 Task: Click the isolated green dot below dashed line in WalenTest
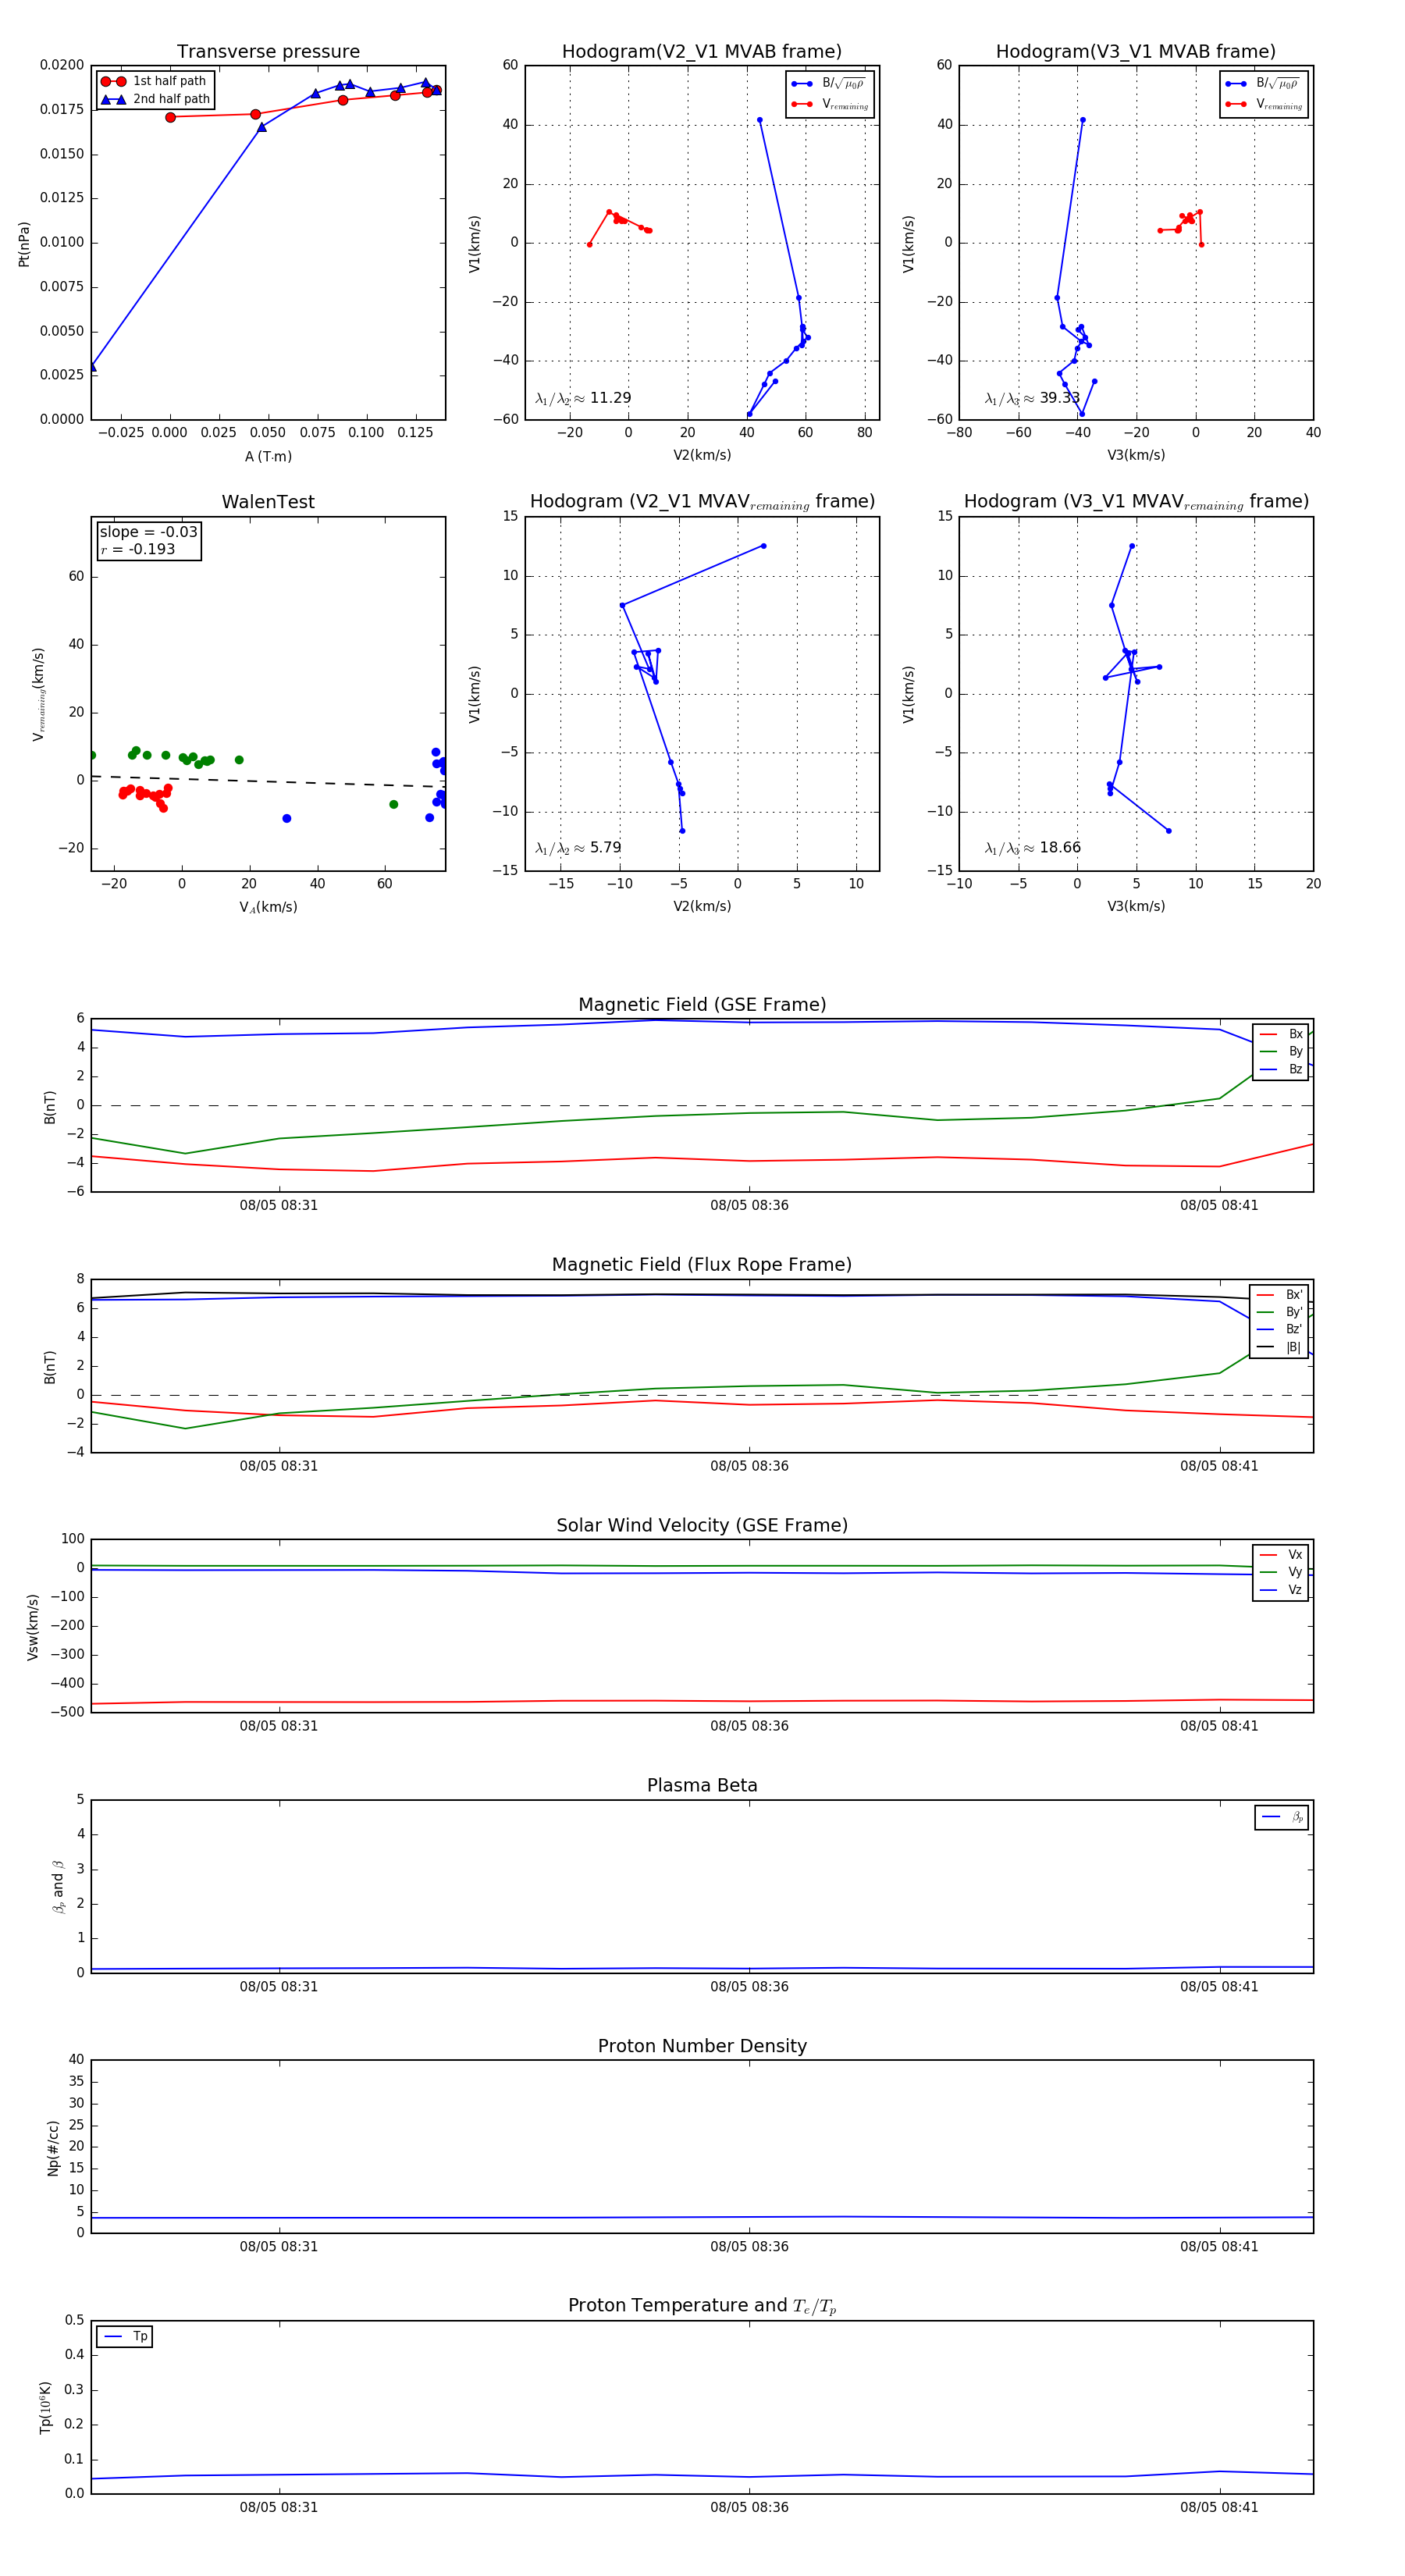393,804
